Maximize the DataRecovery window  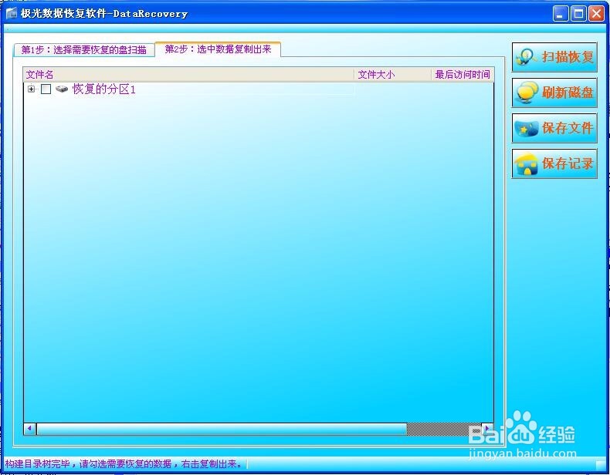tap(578, 14)
